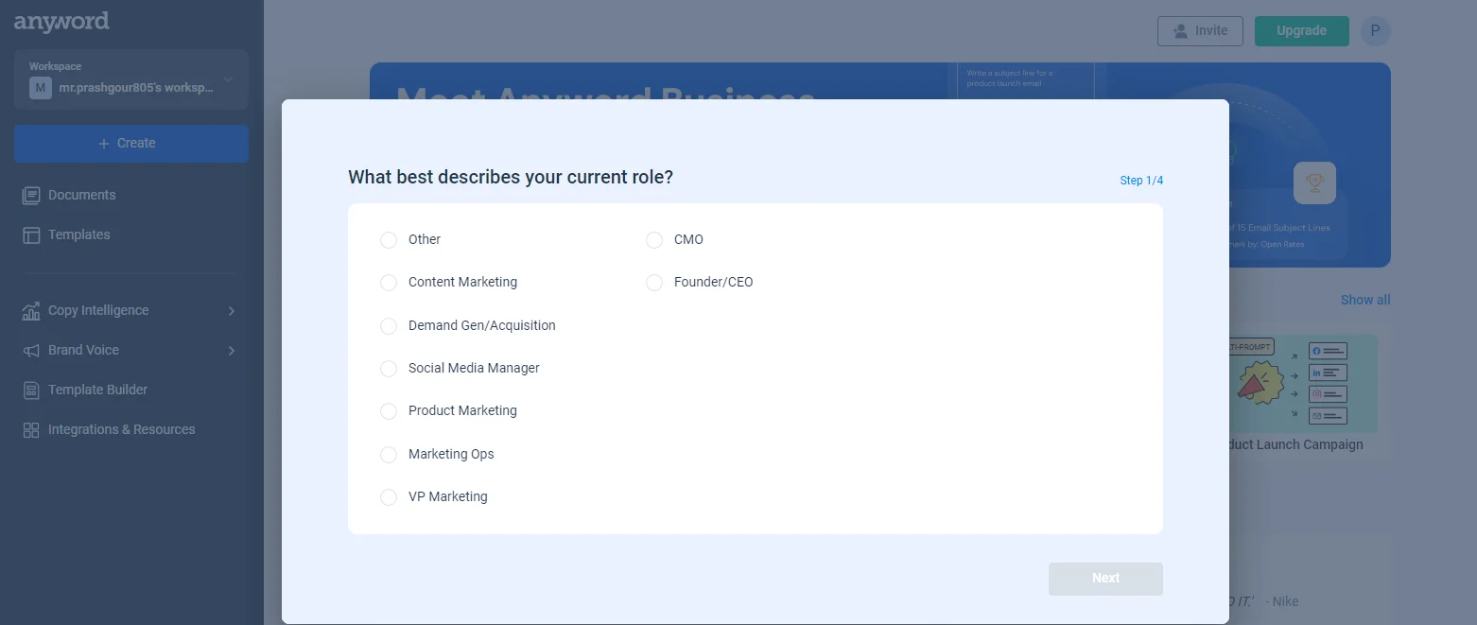The height and width of the screenshot is (625, 1477).
Task: Go to Integrations & Resources
Action: [121, 429]
